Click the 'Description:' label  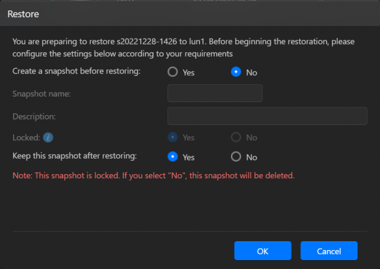(34, 116)
